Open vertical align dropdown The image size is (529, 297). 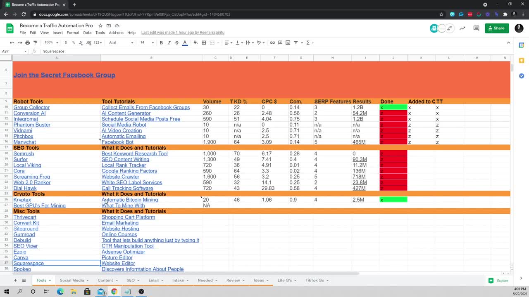click(x=239, y=42)
